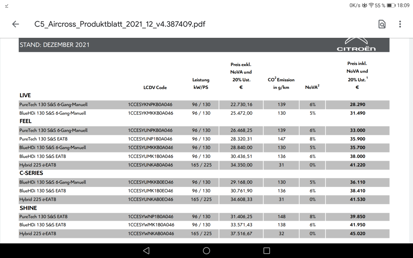This screenshot has width=413, height=258.
Task: Tap the Android back navigation button
Action: pyautogui.click(x=146, y=251)
